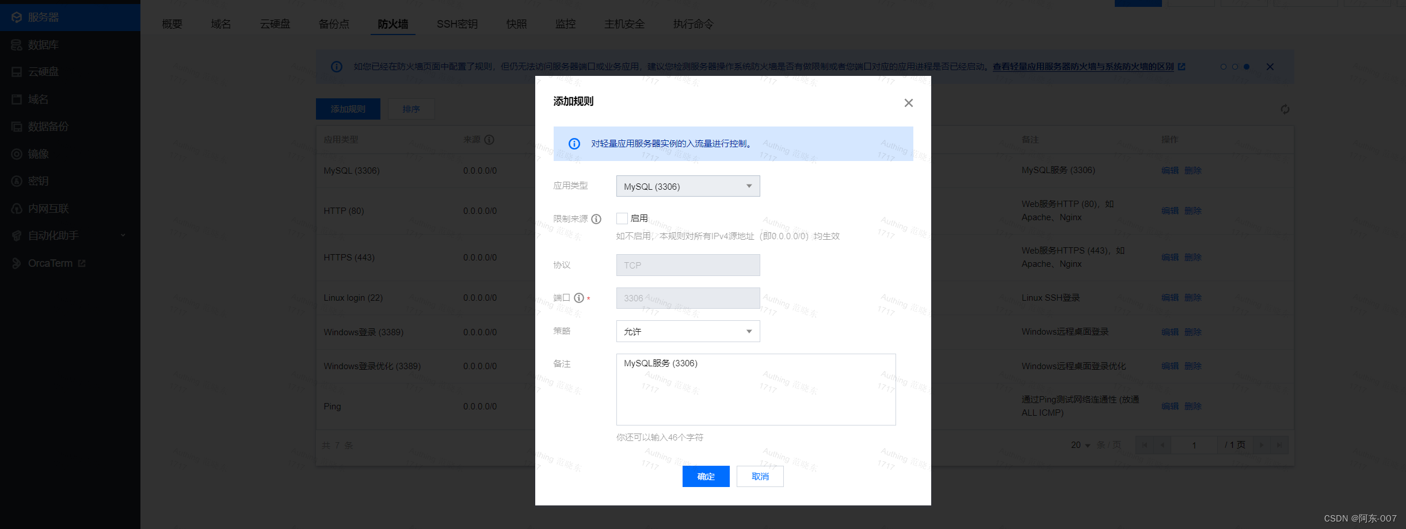Click the HTTP (80) row text
Viewport: 1406px width, 529px height.
344,211
